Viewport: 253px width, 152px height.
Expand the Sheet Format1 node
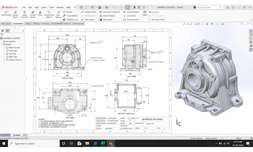[x=4, y=48]
